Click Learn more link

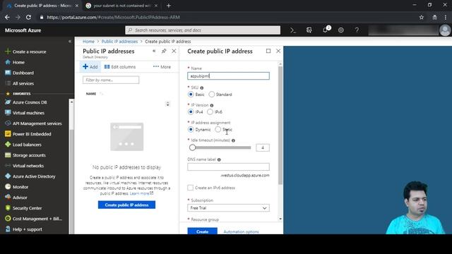(141, 193)
